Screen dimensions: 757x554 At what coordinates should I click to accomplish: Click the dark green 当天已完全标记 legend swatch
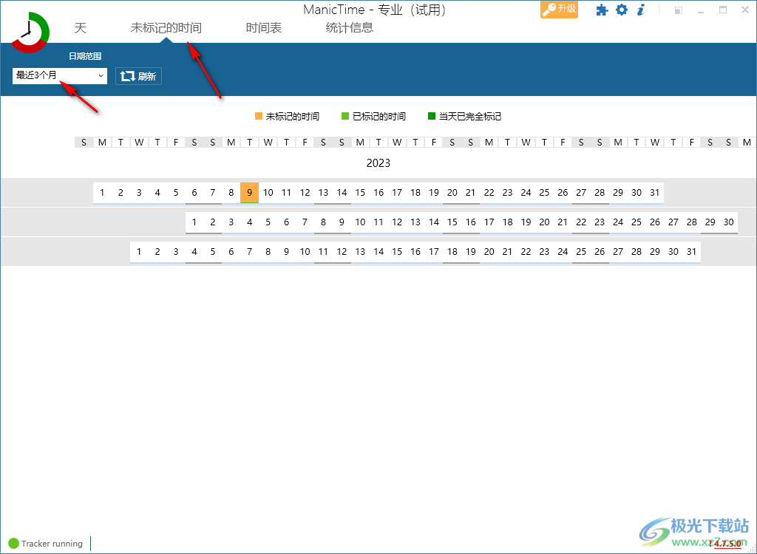432,116
